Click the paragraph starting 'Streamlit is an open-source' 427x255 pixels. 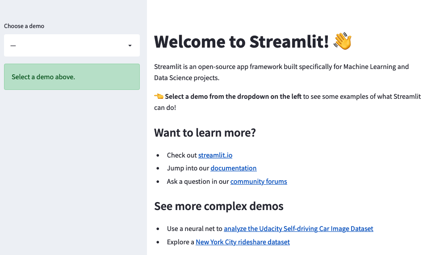[281, 72]
